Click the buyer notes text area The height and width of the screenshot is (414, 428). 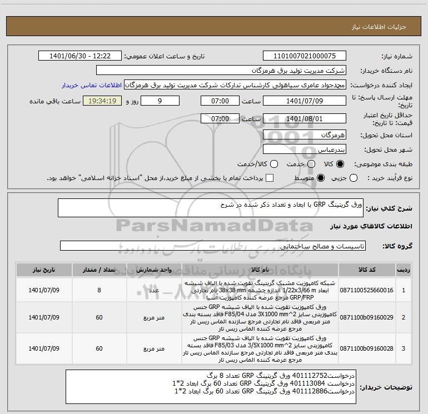click(211, 387)
